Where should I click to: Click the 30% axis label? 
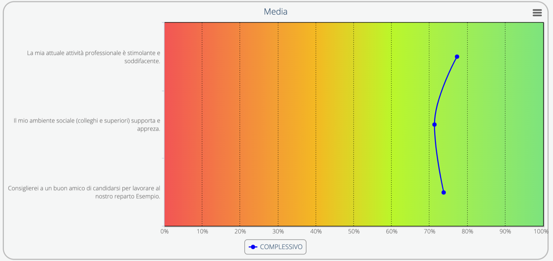click(x=278, y=232)
